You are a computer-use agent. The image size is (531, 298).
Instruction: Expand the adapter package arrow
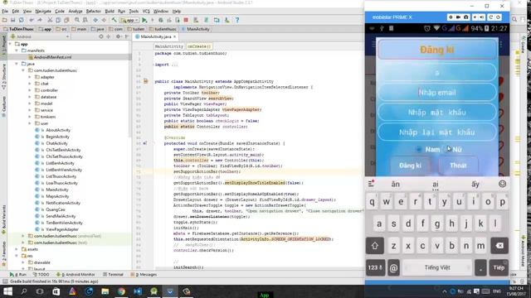click(30, 77)
